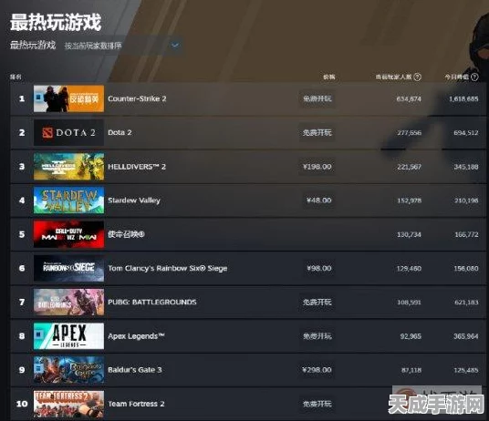Viewport: 489px width, 421px height.
Task: Click current players value 129,480
Action: coord(409,269)
